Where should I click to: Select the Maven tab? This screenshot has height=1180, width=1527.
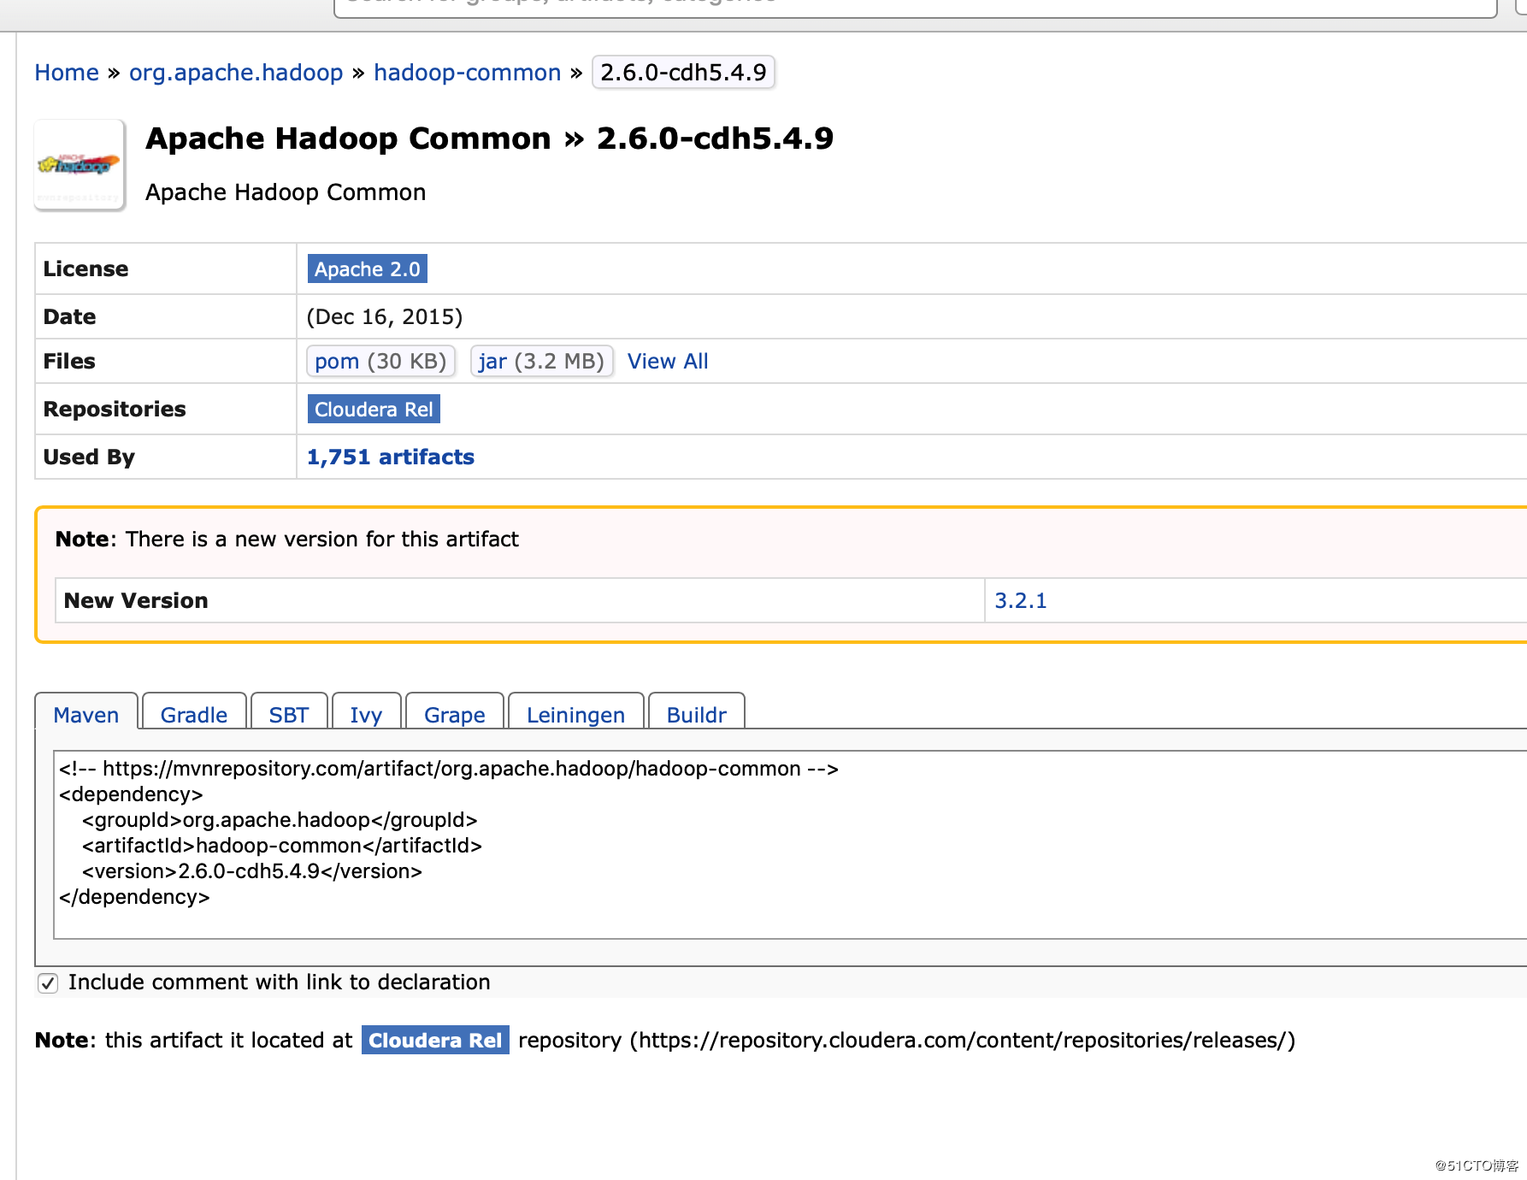point(86,714)
